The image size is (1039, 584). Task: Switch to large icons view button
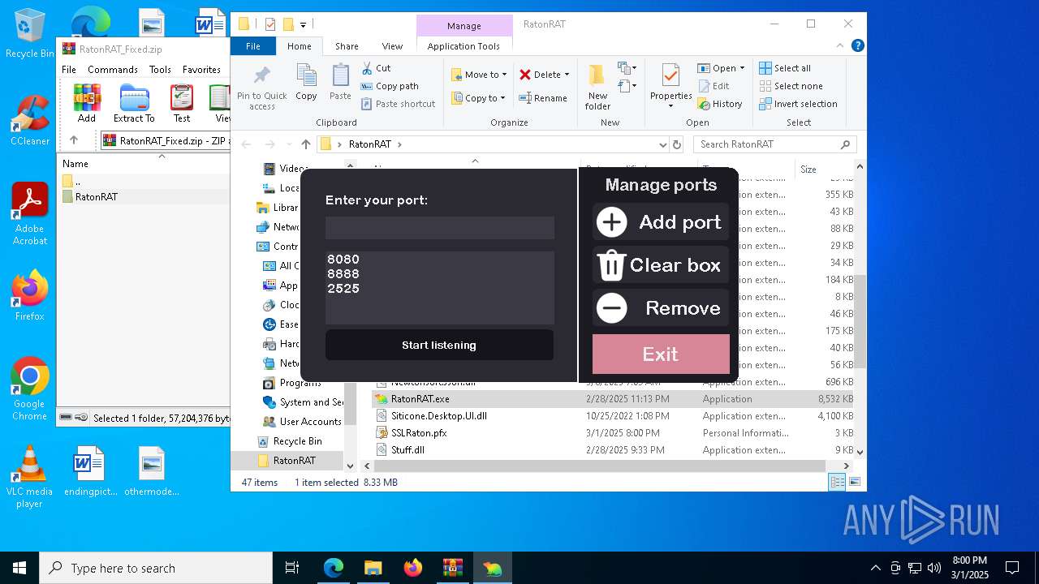854,483
